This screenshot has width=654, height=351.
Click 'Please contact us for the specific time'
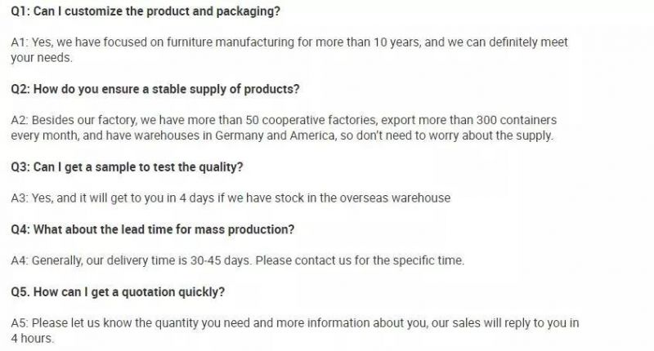(360, 260)
